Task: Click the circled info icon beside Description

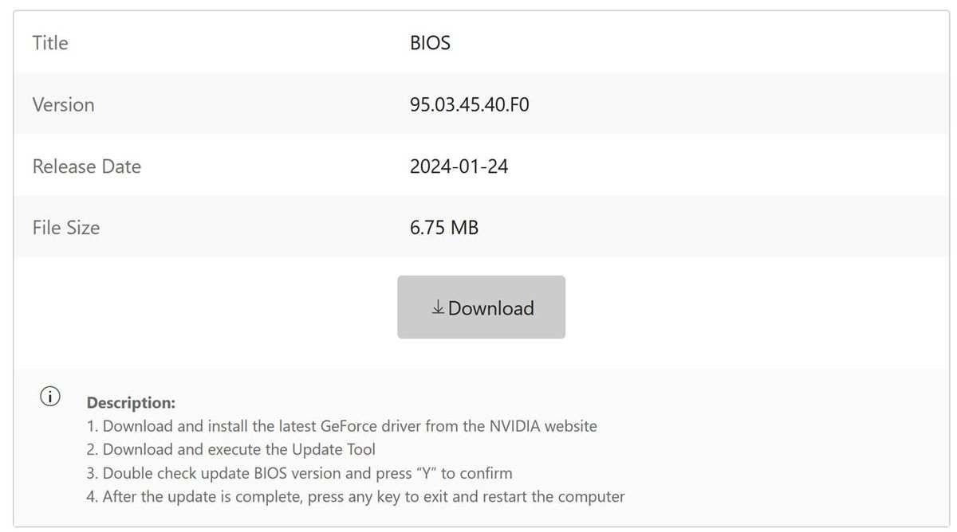Action: pos(49,397)
